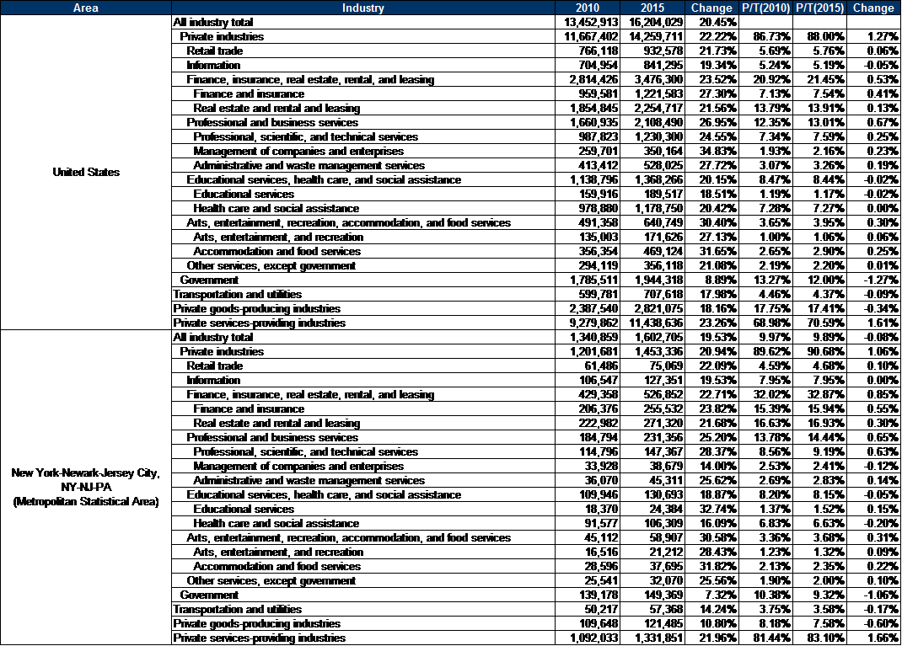Select the services-providing value 11,438,636
The width and height of the screenshot is (902, 646).
(652, 323)
